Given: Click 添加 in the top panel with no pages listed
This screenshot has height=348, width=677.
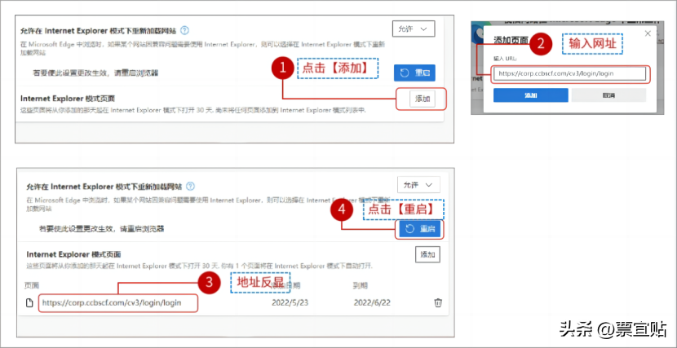Looking at the screenshot, I should (x=423, y=99).
